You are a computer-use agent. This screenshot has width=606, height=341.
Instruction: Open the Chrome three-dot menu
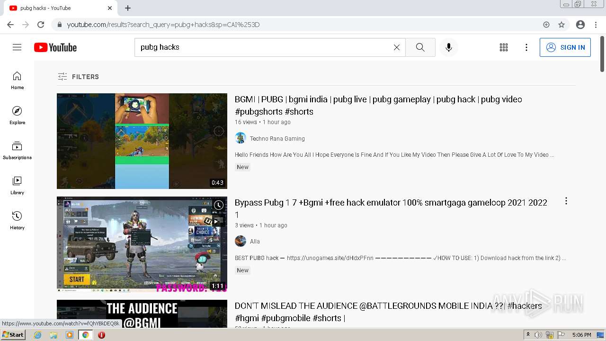pyautogui.click(x=596, y=25)
